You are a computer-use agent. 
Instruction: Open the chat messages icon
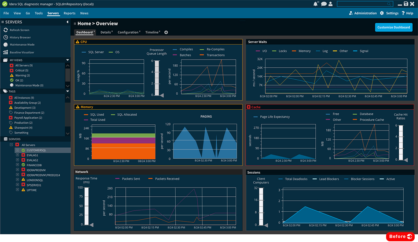pyautogui.click(x=324, y=4)
